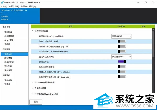Toggle 始终在任务栏显示所有图标和通知 switch
The height and width of the screenshot is (110, 157).
(122, 51)
